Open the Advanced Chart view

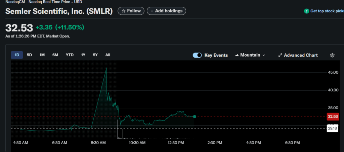pos(298,55)
